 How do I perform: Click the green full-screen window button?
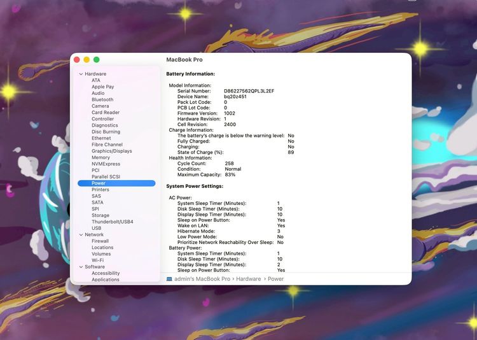tap(97, 59)
